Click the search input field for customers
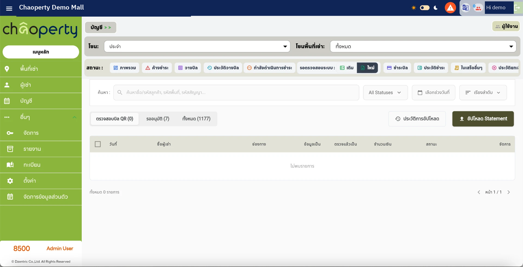The width and height of the screenshot is (523, 267). pos(236,93)
